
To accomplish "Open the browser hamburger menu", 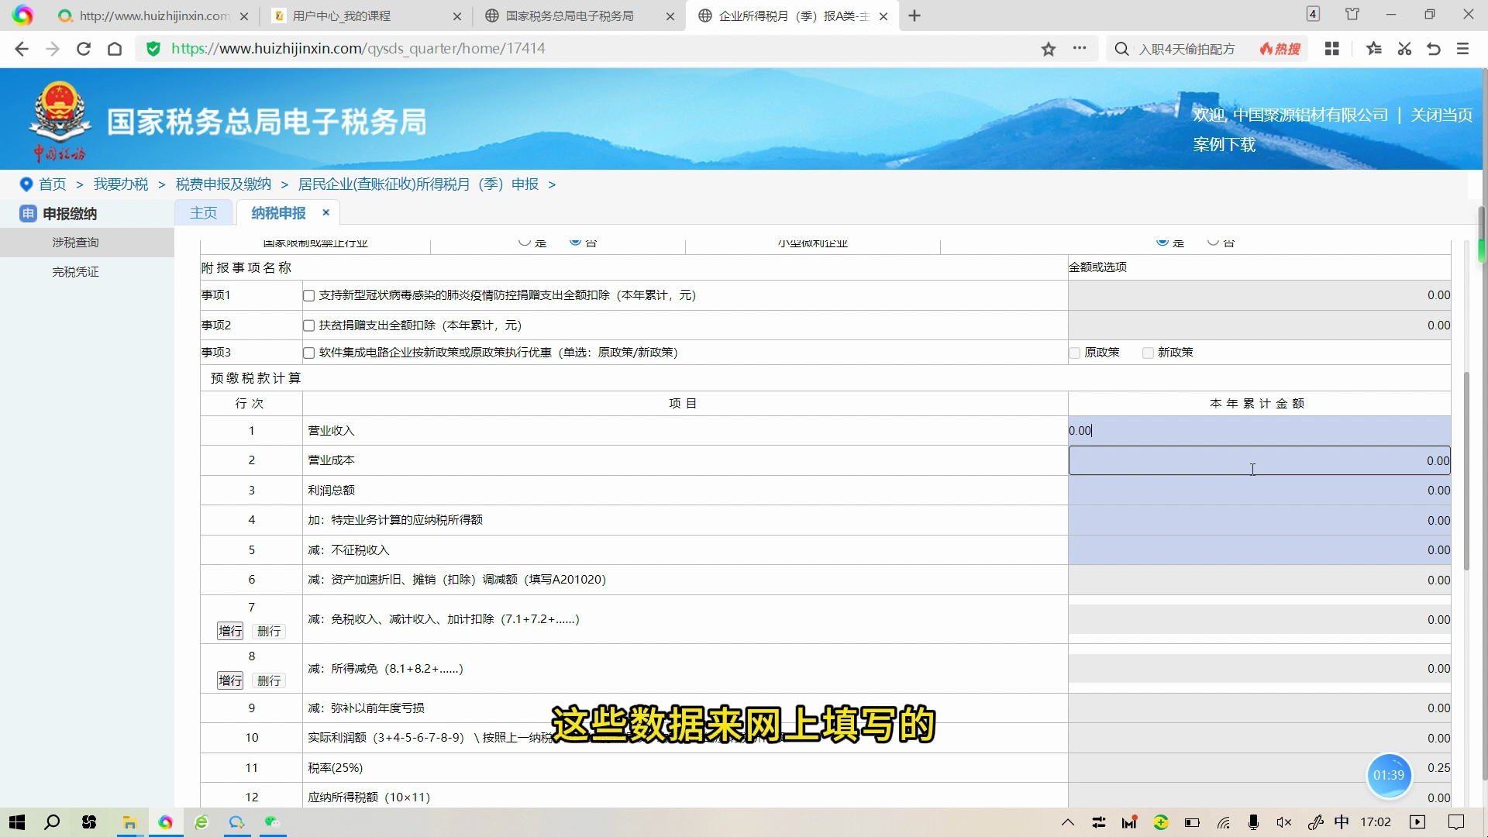I will click(x=1463, y=48).
